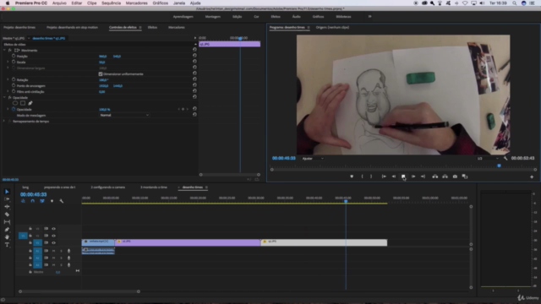The image size is (541, 304).
Task: Open the Marcadores menu
Action: [x=136, y=3]
